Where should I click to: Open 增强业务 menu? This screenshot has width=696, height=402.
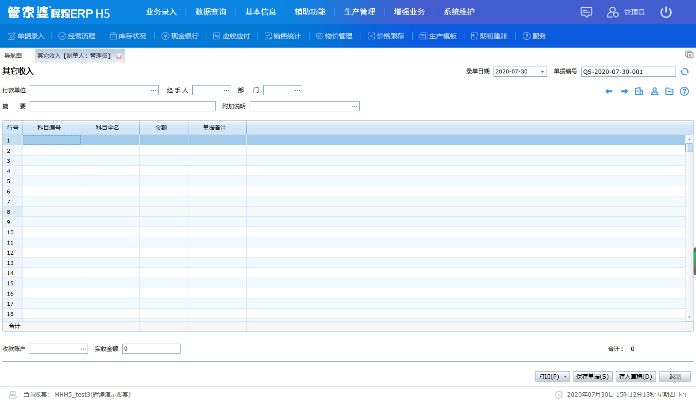tap(409, 12)
